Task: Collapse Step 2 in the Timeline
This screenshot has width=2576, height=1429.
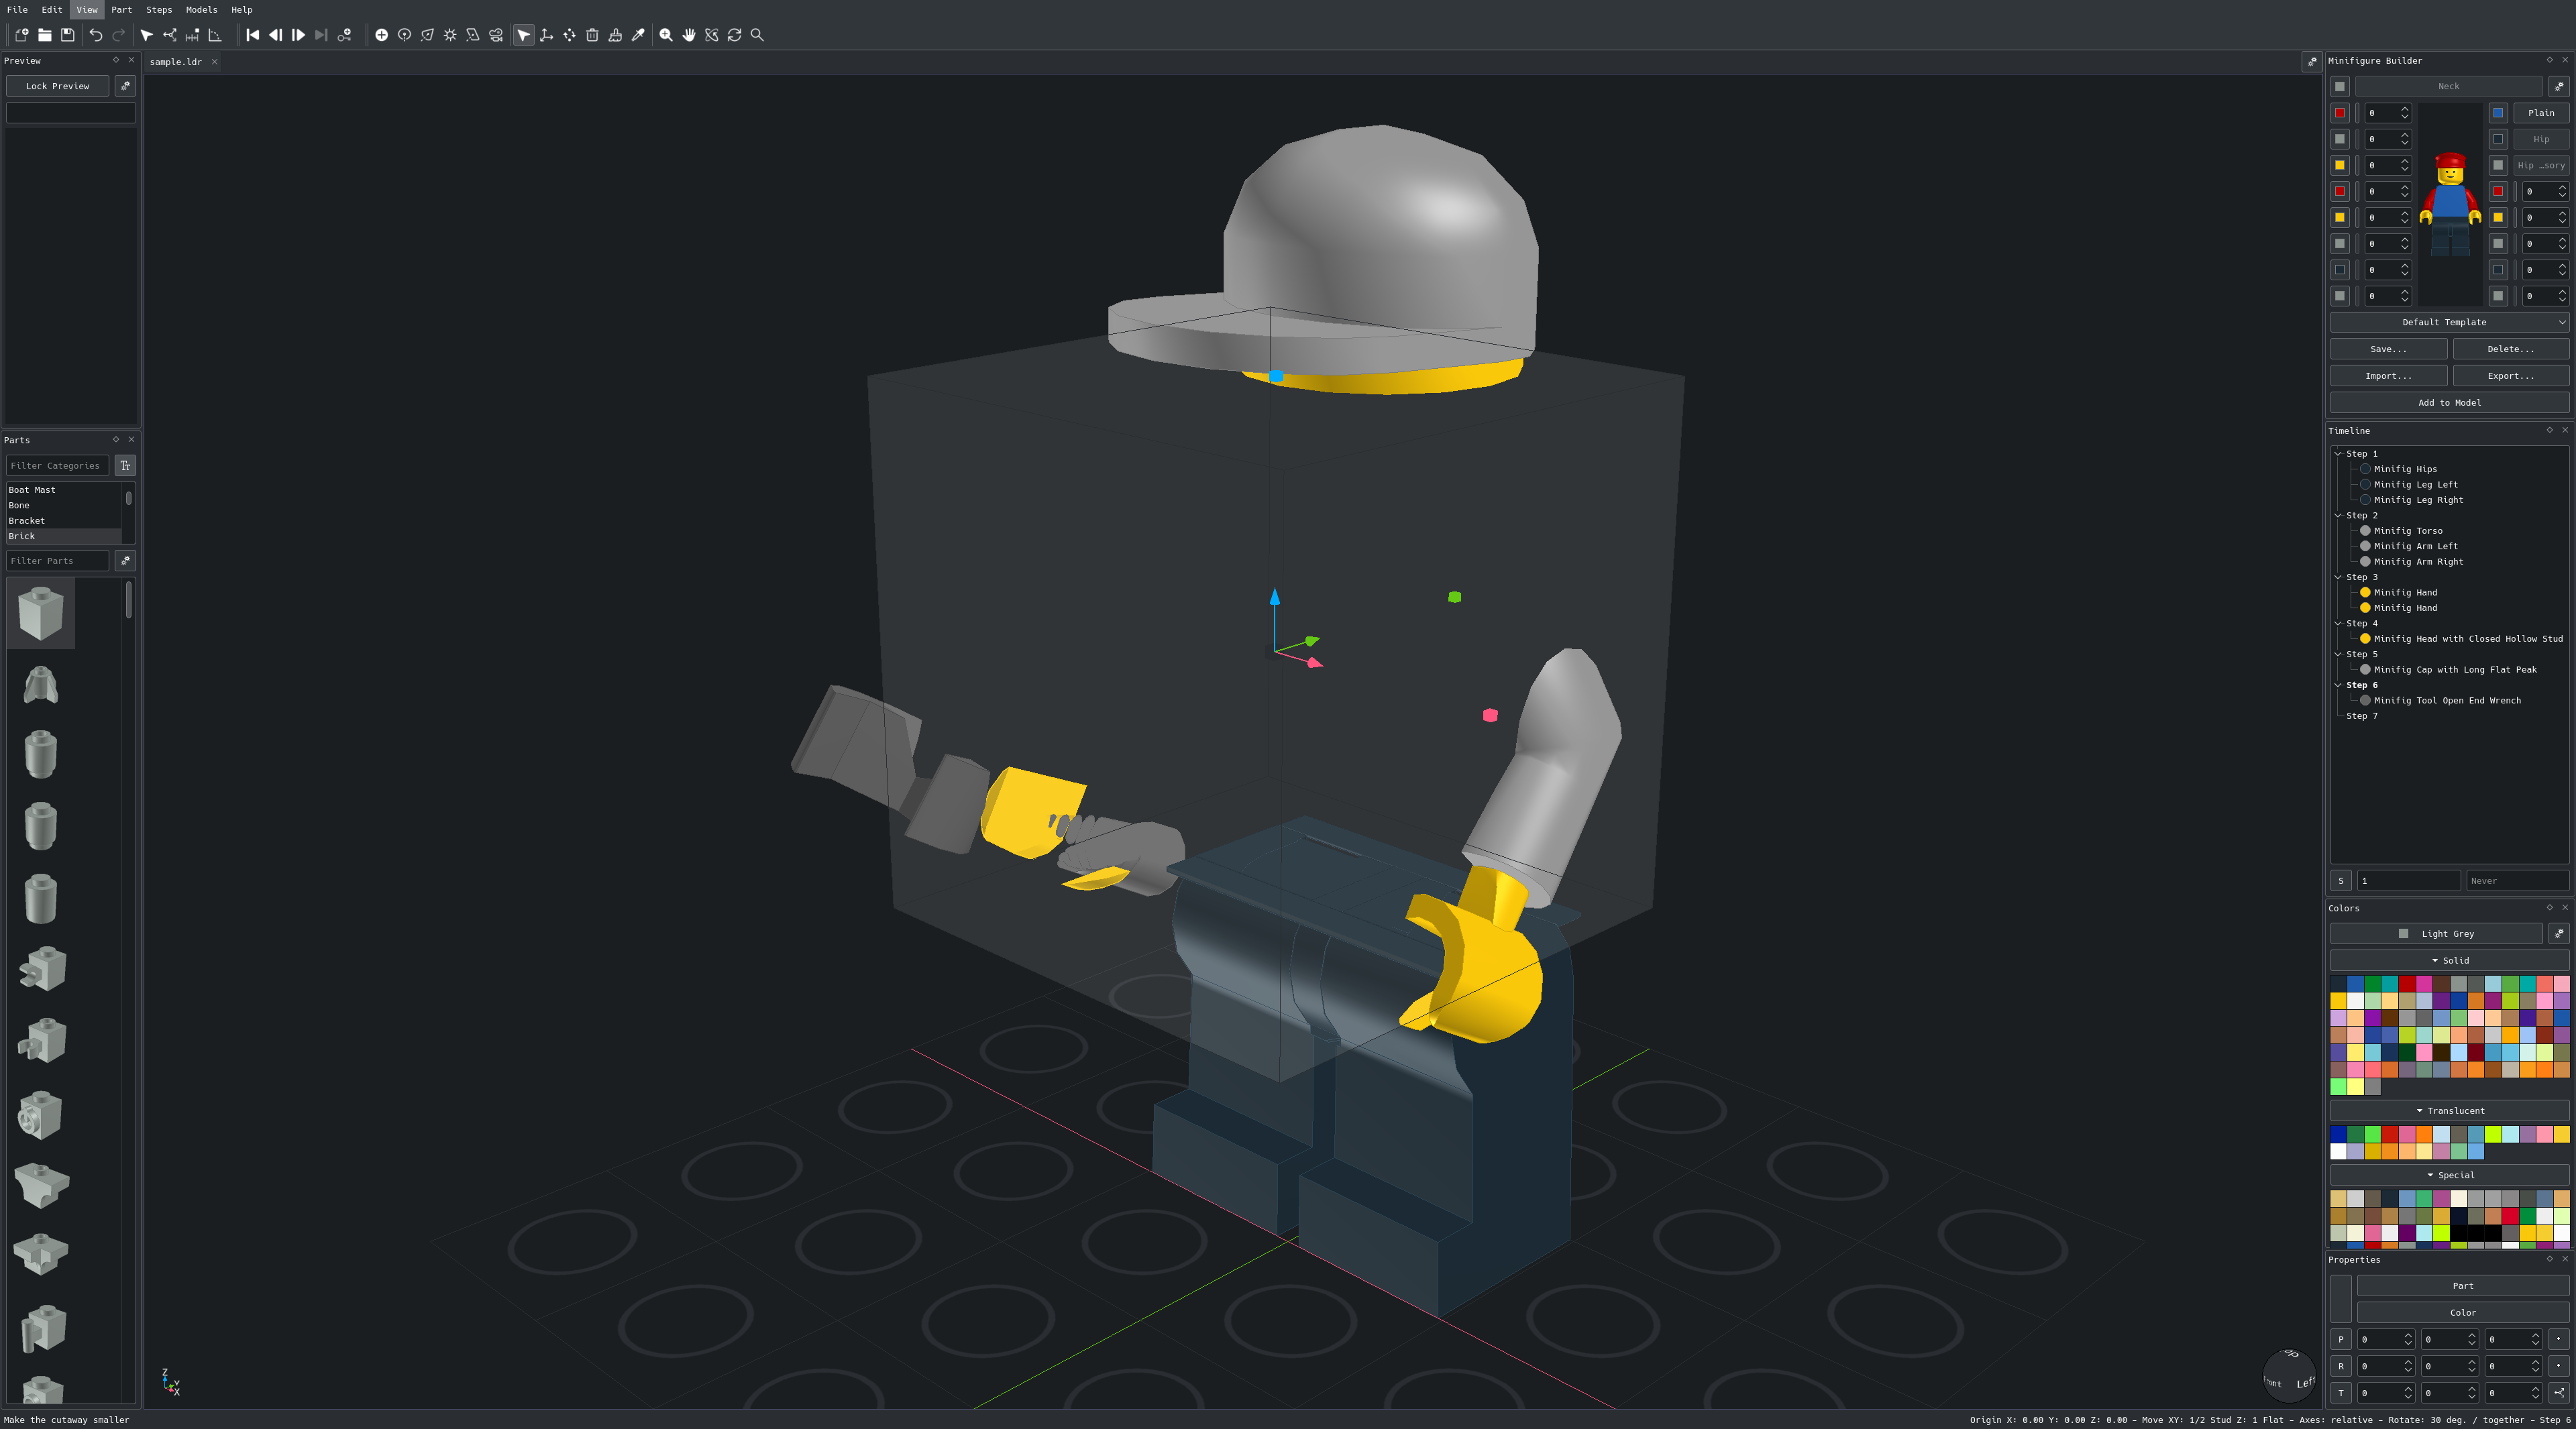Action: click(2338, 516)
